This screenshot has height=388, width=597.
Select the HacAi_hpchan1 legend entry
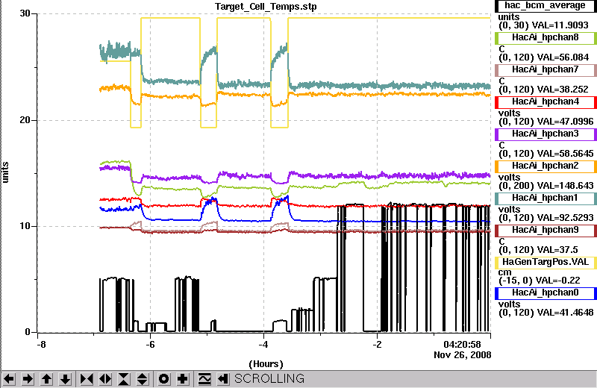point(546,198)
